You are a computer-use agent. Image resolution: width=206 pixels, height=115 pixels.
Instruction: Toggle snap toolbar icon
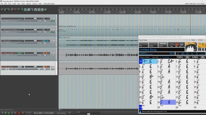coord(42,10)
